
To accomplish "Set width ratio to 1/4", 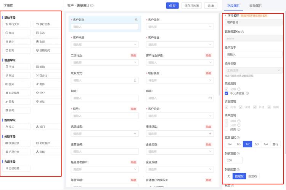I will 230,144.
